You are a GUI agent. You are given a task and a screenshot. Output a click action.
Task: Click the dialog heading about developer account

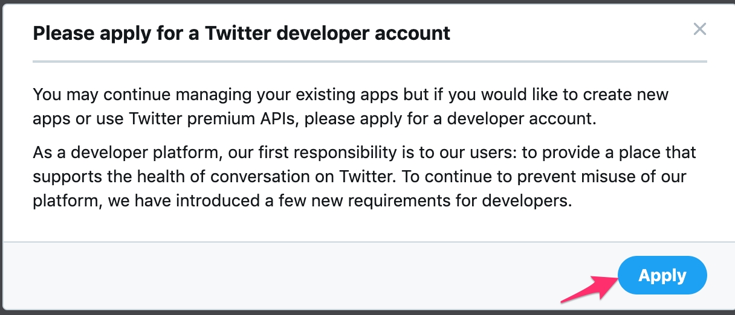tap(241, 33)
